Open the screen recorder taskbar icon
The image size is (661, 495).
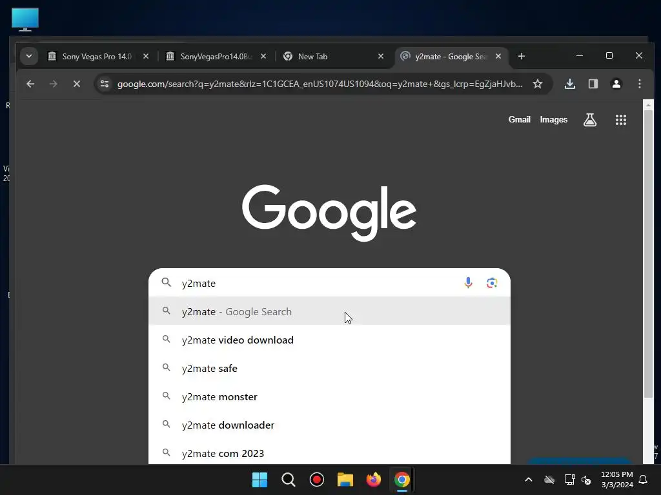(x=316, y=480)
